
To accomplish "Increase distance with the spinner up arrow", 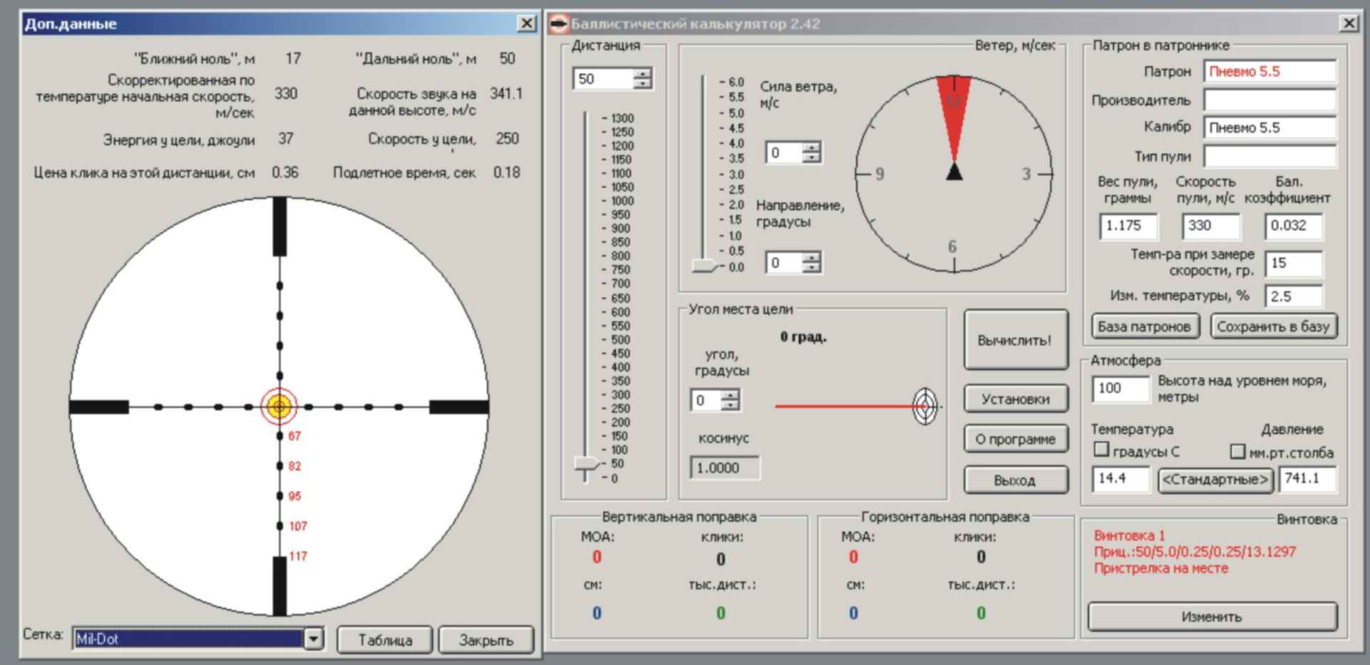I will (642, 73).
